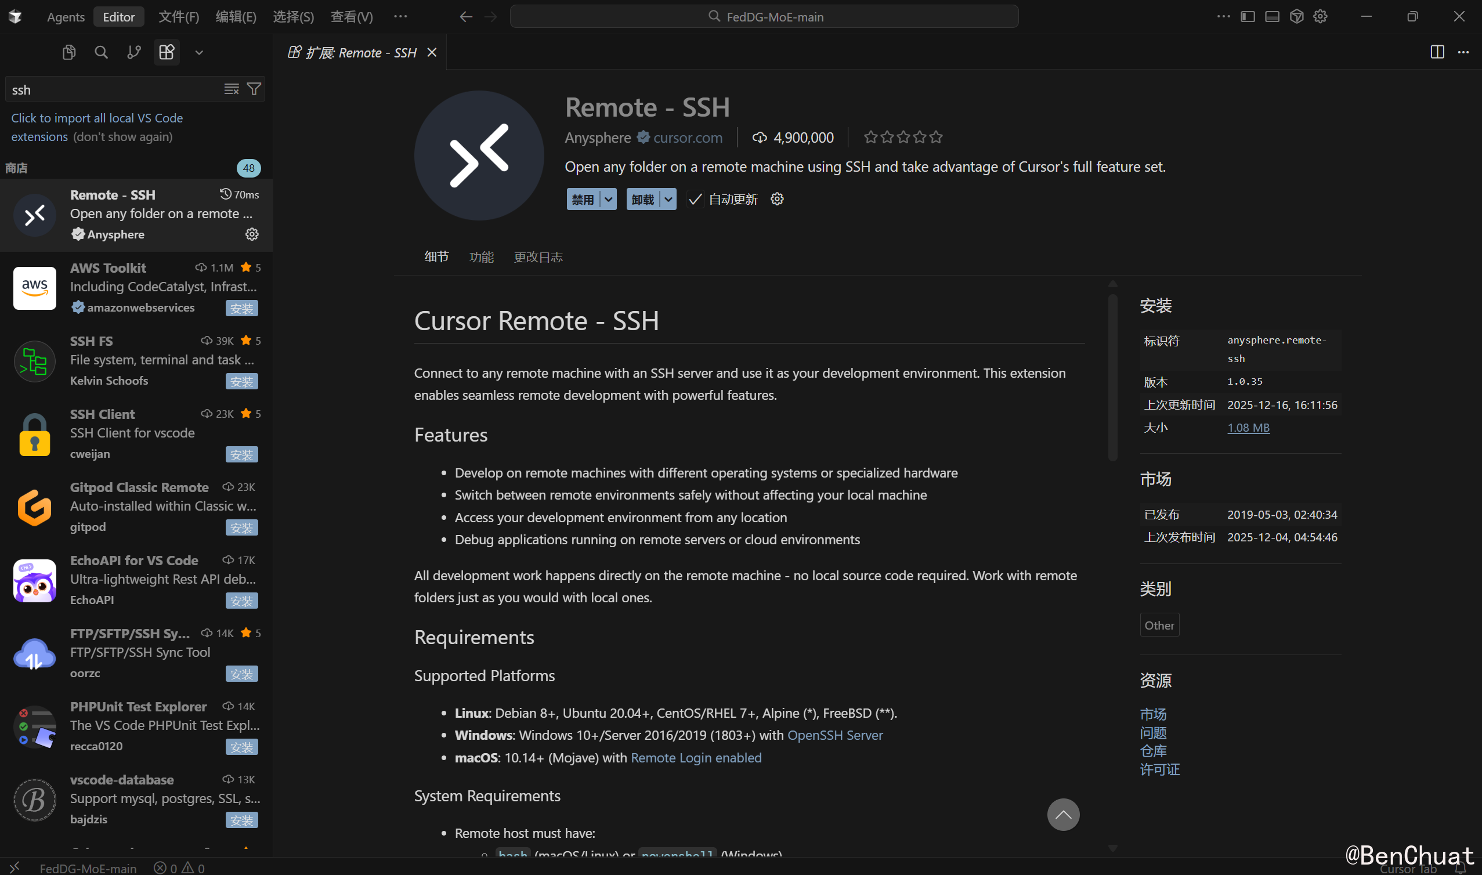
Task: Expand the 卸载 uninstall dropdown arrow
Action: point(668,199)
